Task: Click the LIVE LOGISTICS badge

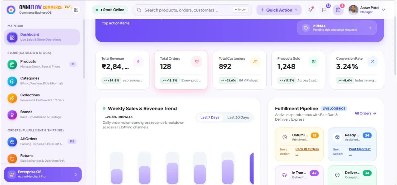Action: (334, 109)
